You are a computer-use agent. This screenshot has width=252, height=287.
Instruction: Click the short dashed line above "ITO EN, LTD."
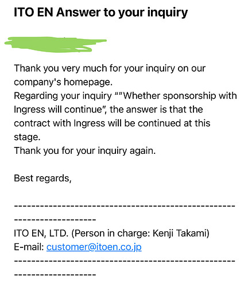[55, 220]
